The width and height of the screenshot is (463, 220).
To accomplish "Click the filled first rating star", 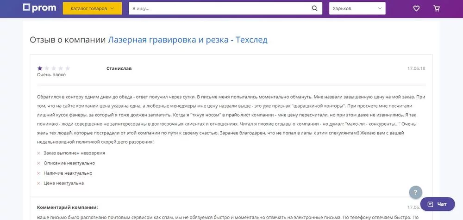I will click(40, 68).
